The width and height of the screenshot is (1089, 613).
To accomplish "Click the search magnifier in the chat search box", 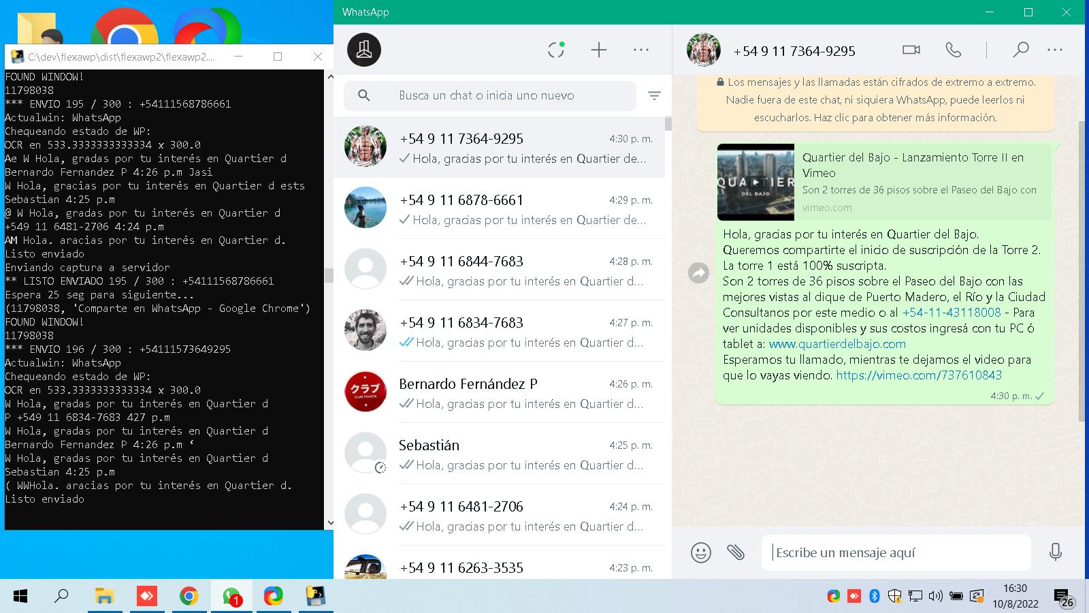I will (x=364, y=95).
